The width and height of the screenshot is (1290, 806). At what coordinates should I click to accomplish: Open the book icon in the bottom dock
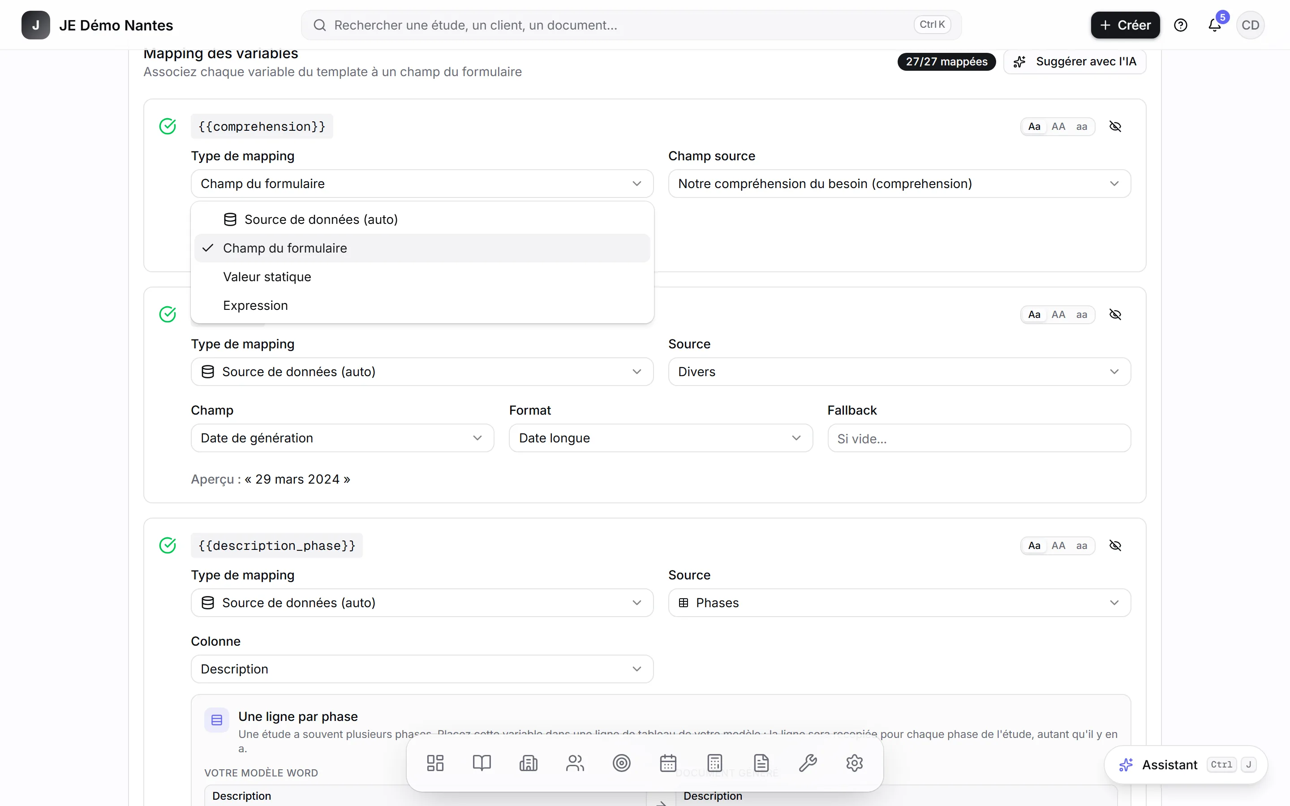[x=482, y=763]
